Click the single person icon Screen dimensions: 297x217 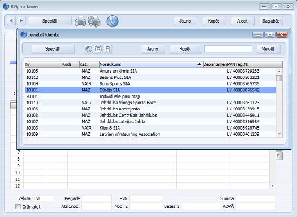point(108,49)
